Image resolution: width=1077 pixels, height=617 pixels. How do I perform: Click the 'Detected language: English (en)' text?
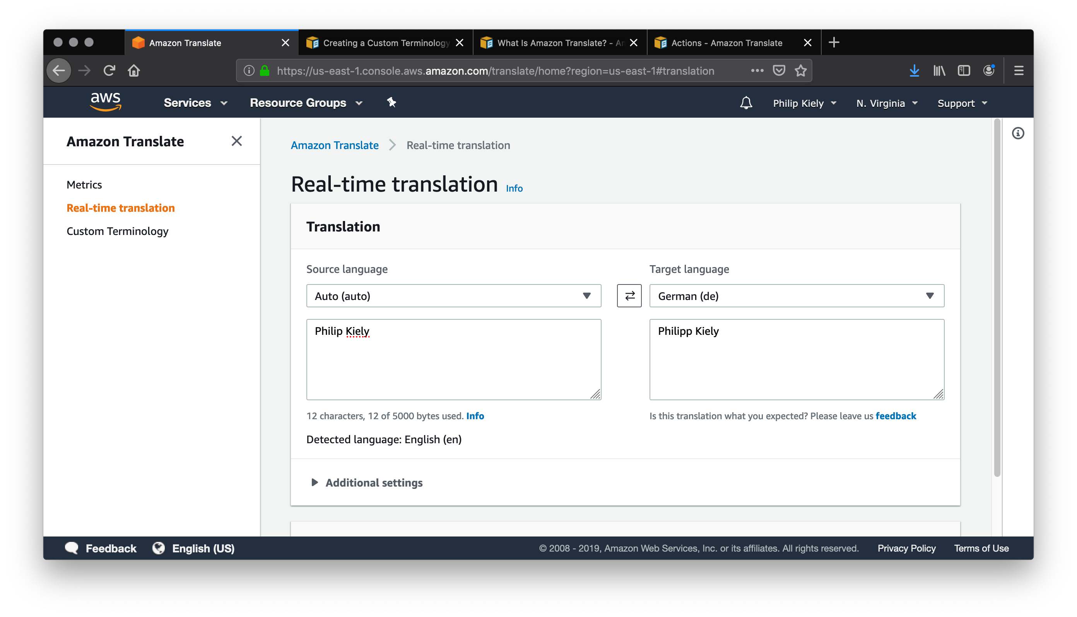pyautogui.click(x=384, y=439)
